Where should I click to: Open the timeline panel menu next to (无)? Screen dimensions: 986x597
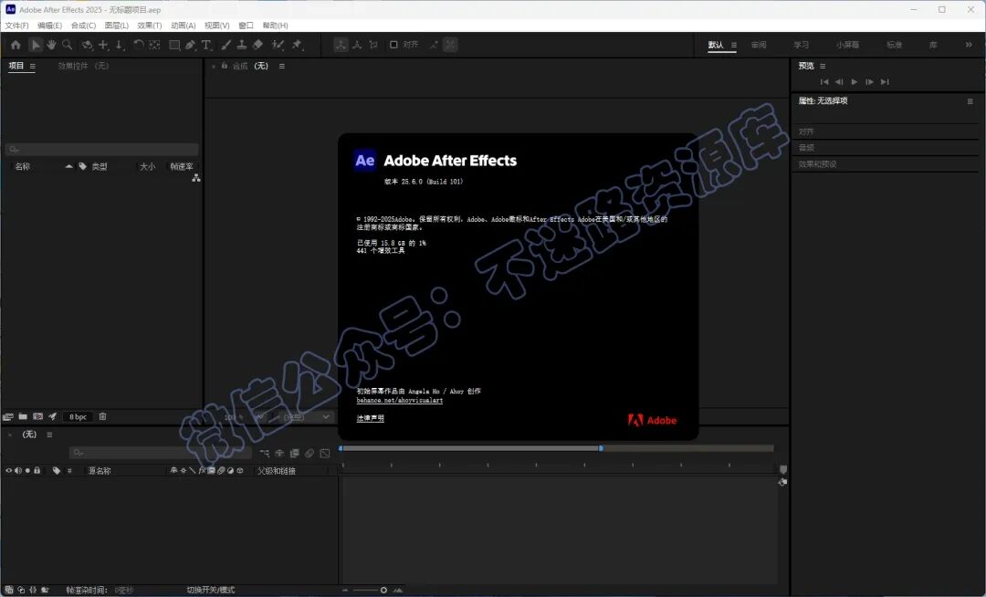point(49,435)
